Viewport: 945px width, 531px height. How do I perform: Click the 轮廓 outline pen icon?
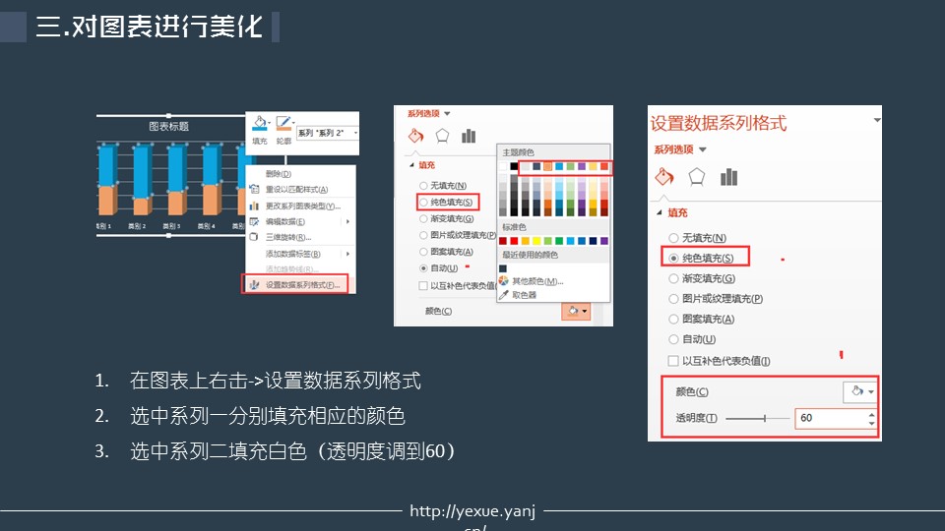(283, 124)
